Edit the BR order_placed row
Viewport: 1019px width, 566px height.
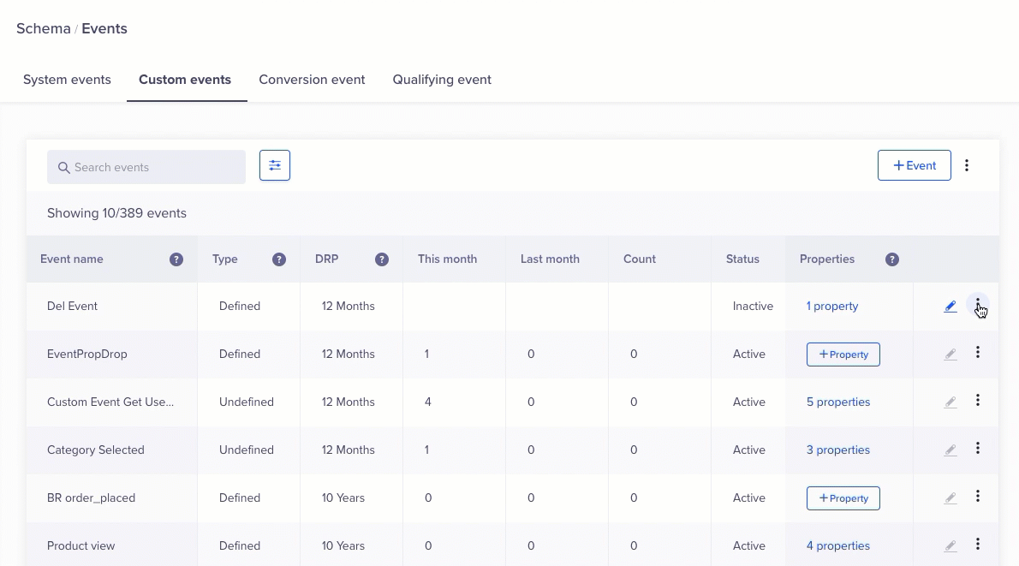950,497
